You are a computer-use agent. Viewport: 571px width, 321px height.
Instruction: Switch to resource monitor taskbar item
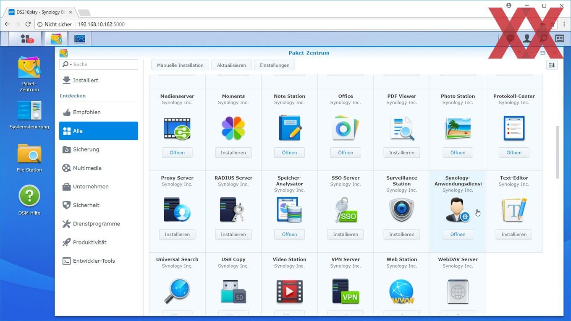(80, 39)
